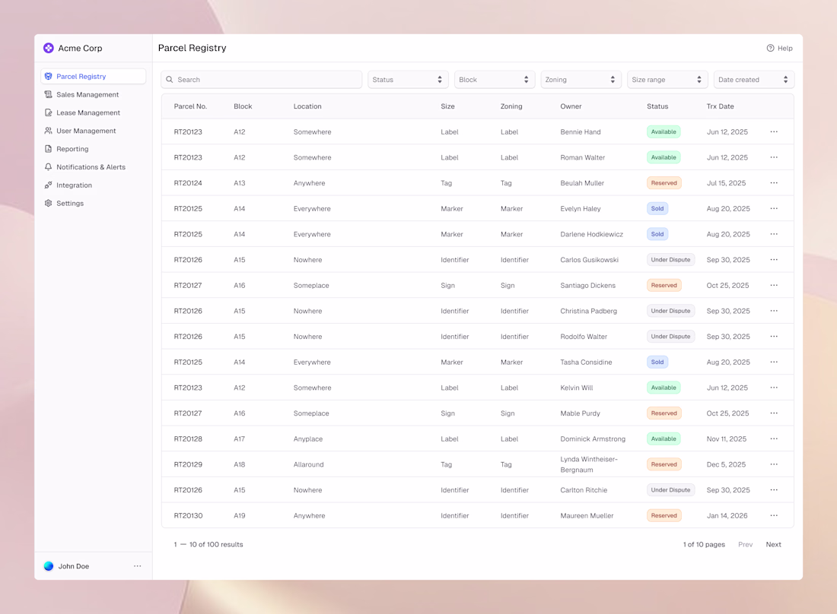Click parcel number RT20130
Screen dimensions: 837x614
[x=188, y=515]
